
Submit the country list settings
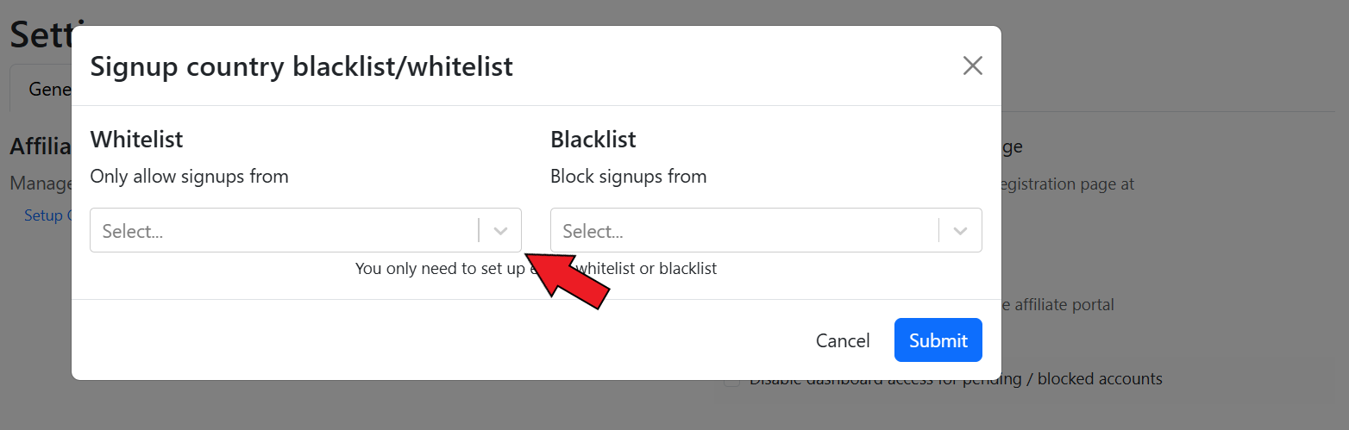938,340
